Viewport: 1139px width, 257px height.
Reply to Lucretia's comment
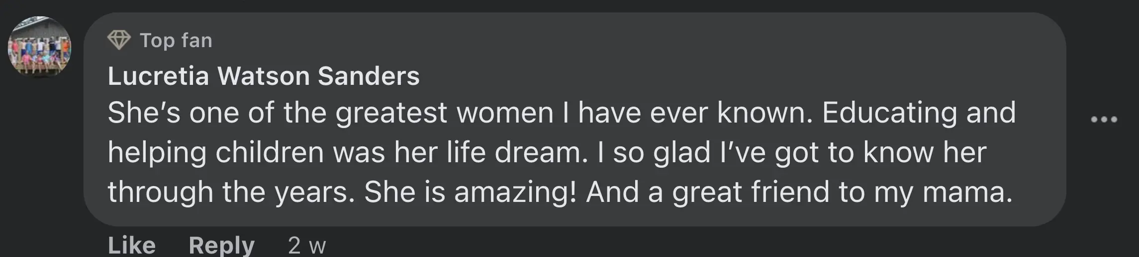221,245
